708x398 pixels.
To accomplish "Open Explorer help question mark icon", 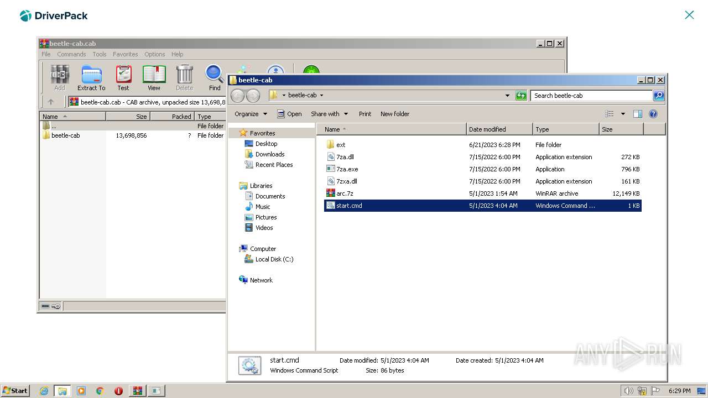I will coord(653,114).
